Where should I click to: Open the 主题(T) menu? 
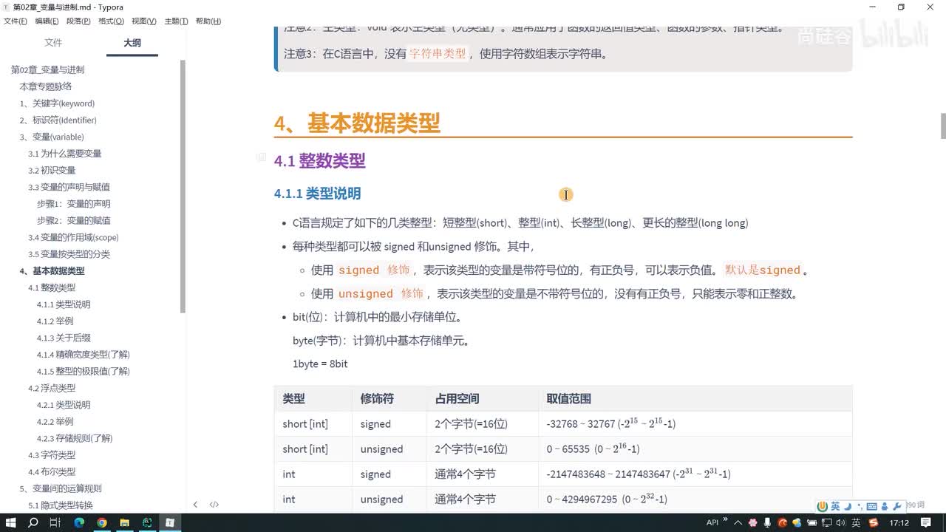click(176, 21)
